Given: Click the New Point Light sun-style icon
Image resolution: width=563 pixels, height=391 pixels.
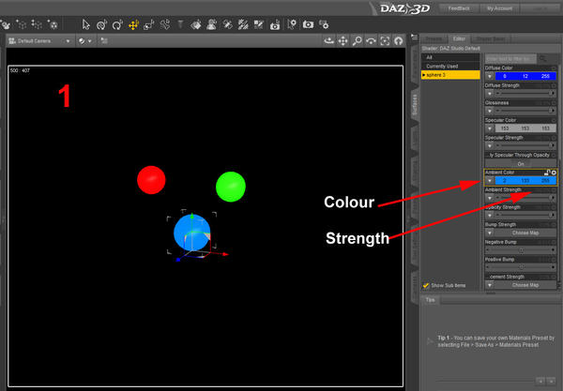Looking at the screenshot, I should [53, 24].
